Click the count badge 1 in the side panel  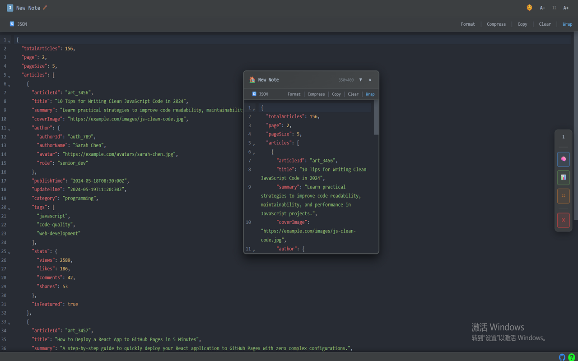pos(563,137)
